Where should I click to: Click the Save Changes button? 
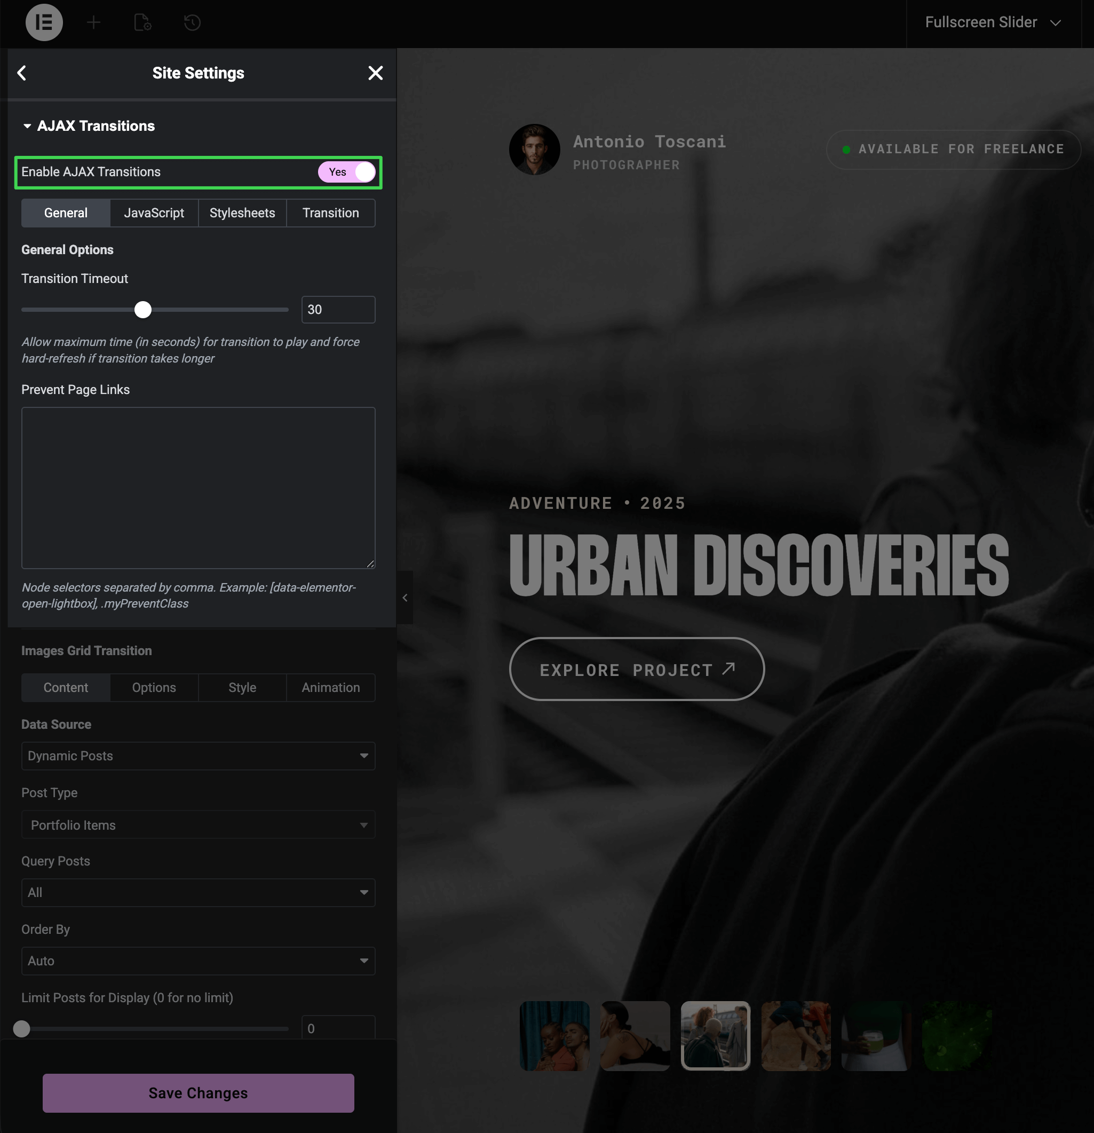coord(197,1092)
